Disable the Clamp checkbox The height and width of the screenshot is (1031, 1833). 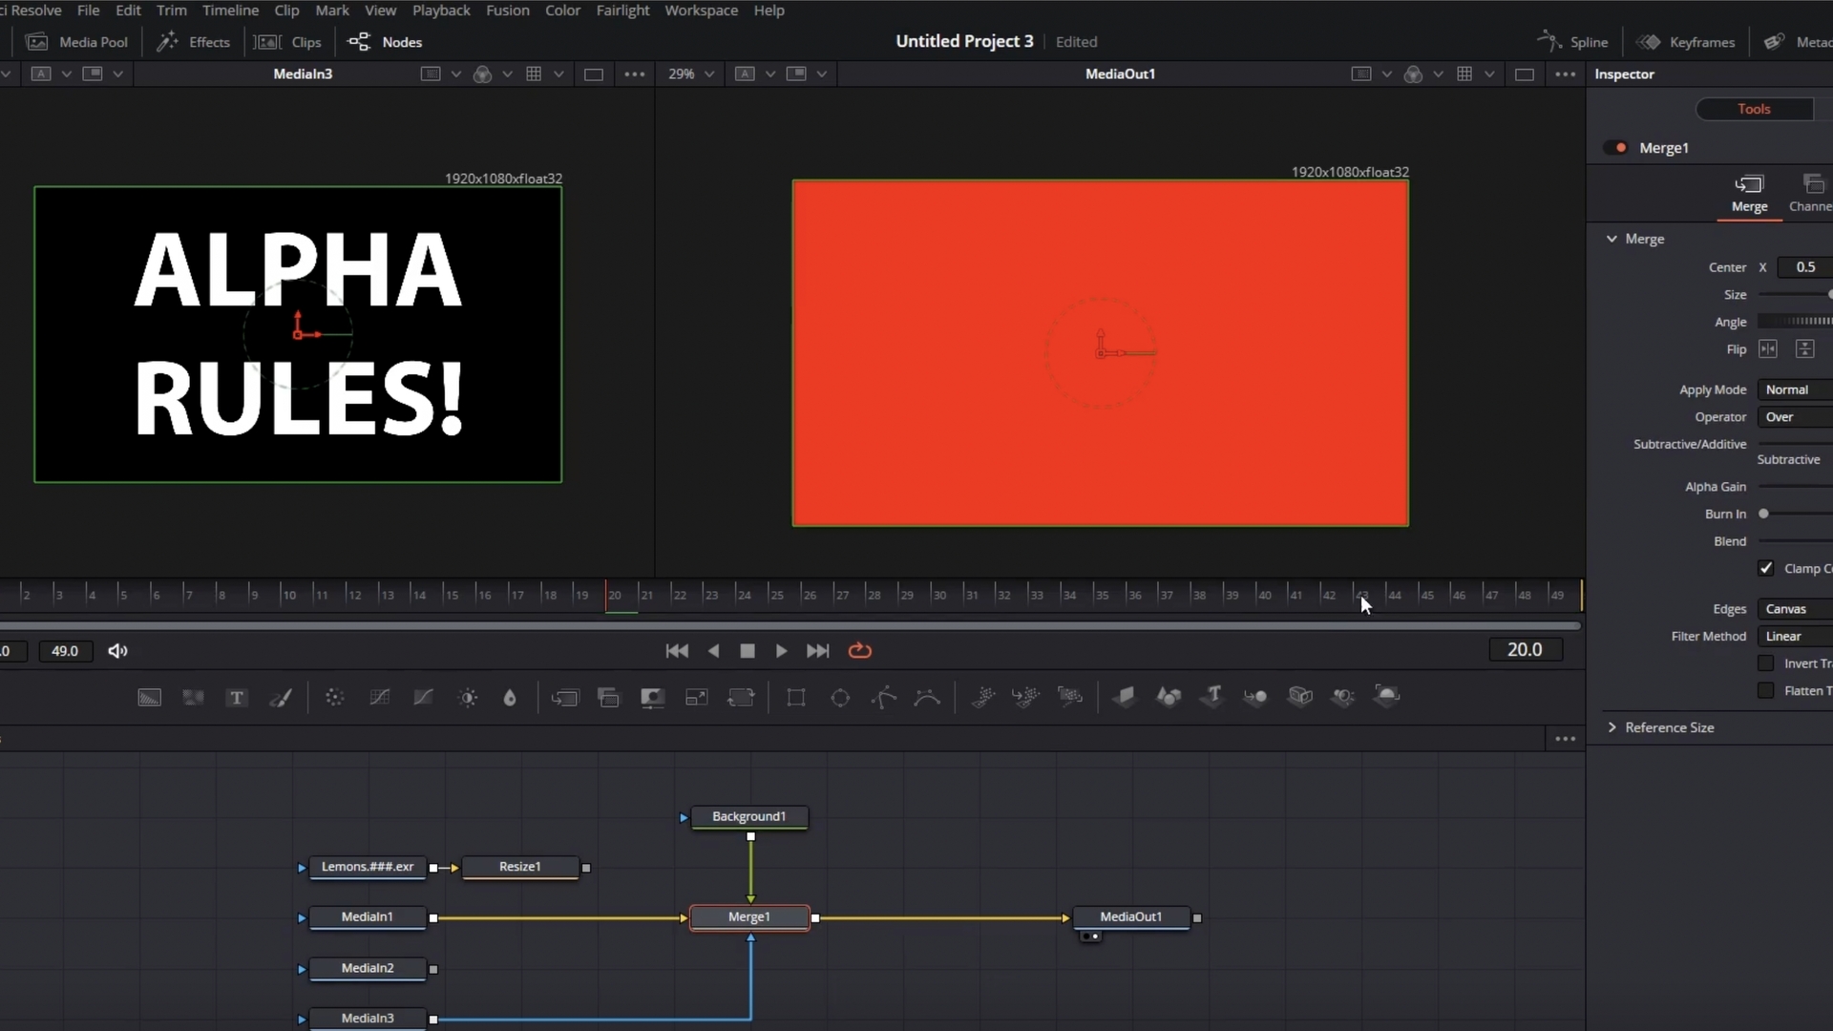click(x=1767, y=568)
